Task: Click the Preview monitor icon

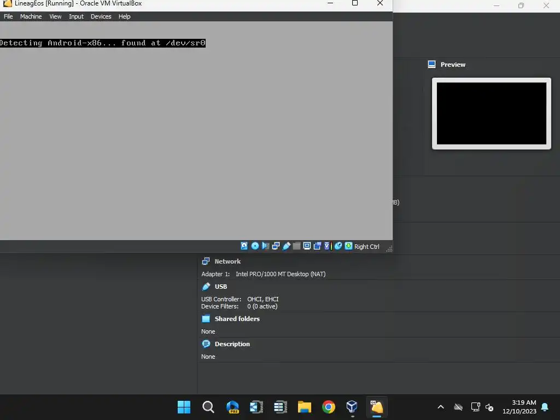Action: click(432, 65)
